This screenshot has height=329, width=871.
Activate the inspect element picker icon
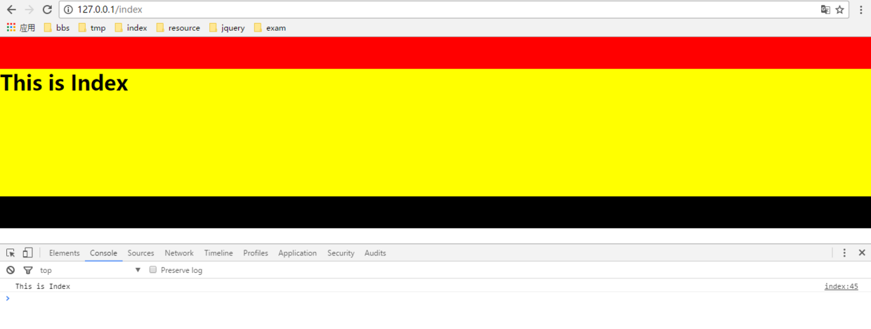(x=11, y=253)
